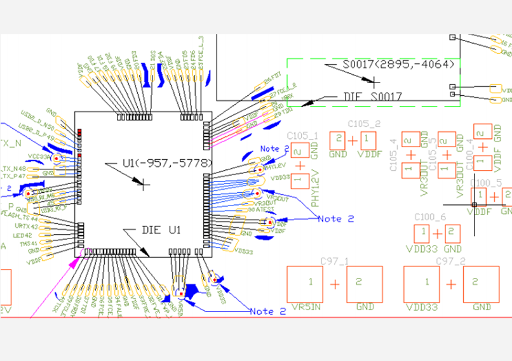512x361 pixels.
Task: Select GND pad 2 of C105_2
Action: 338,138
